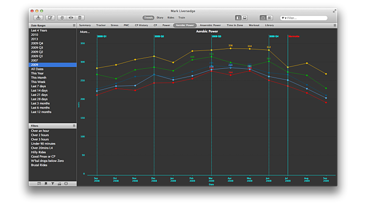
Task: Click the trash delete icon in toolbar
Action: [x=80, y=17]
